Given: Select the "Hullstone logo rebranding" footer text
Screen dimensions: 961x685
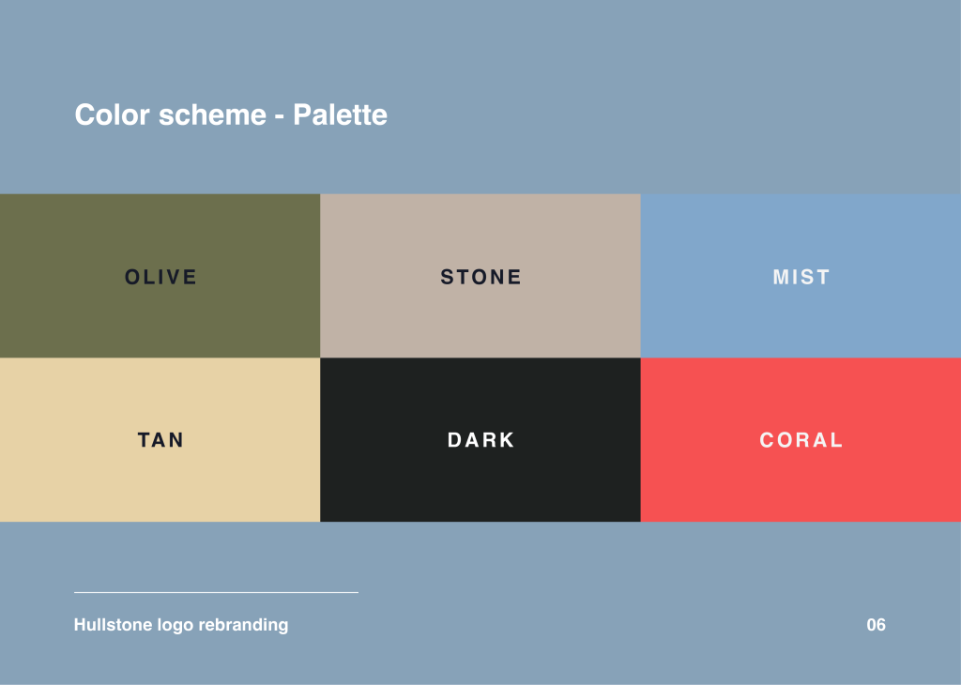Looking at the screenshot, I should point(181,625).
